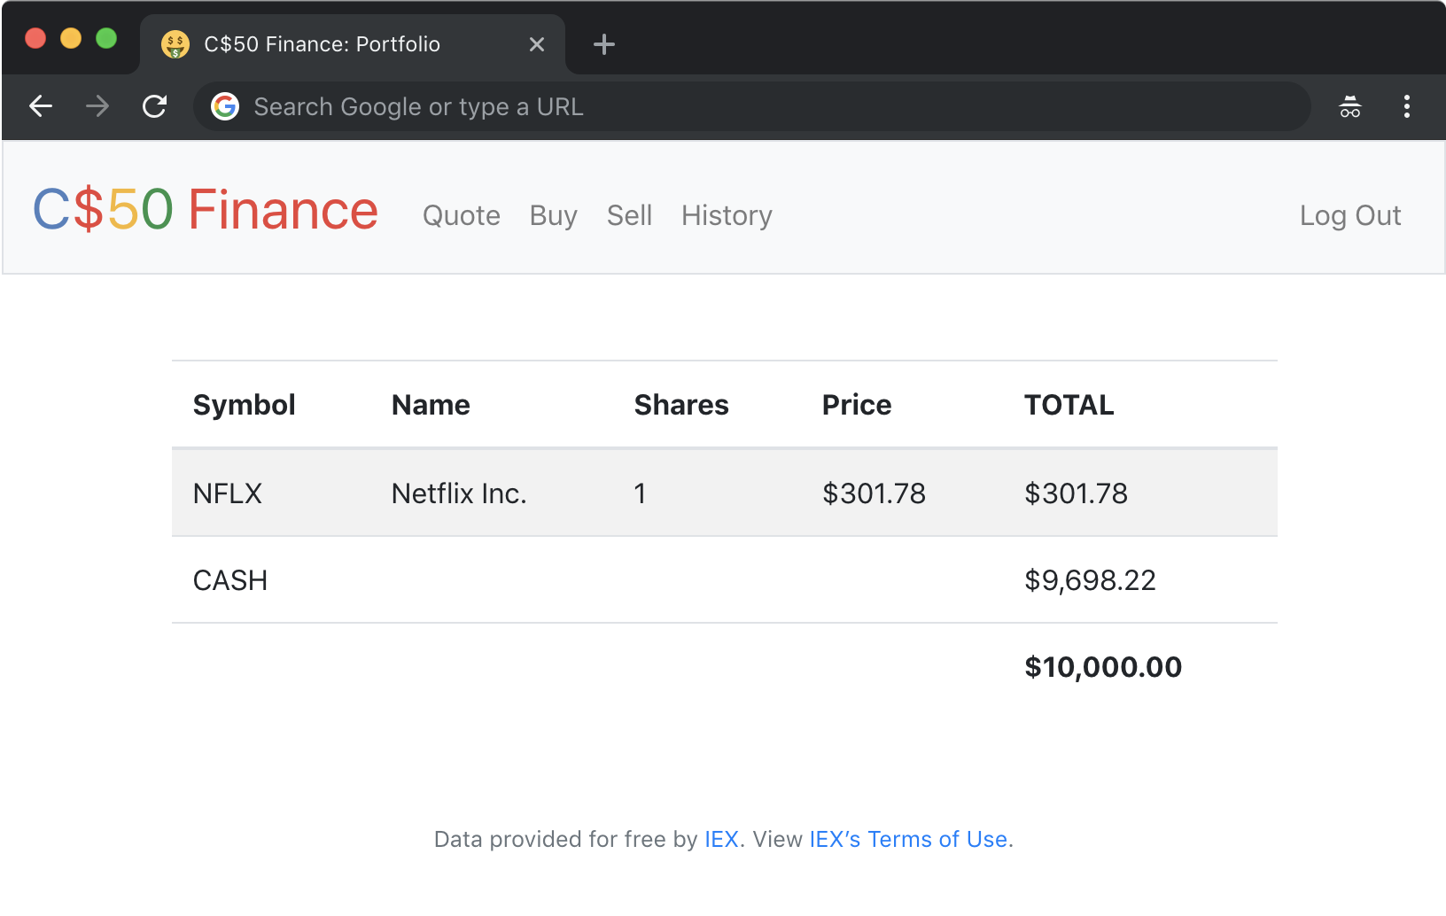Click the money-face tab favicon

tap(175, 44)
